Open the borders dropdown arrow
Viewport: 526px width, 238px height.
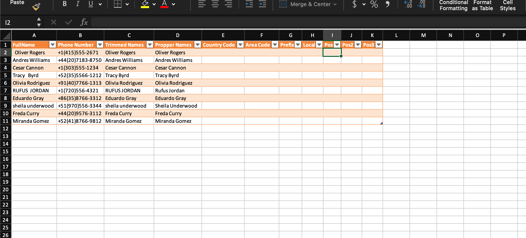(x=127, y=4)
